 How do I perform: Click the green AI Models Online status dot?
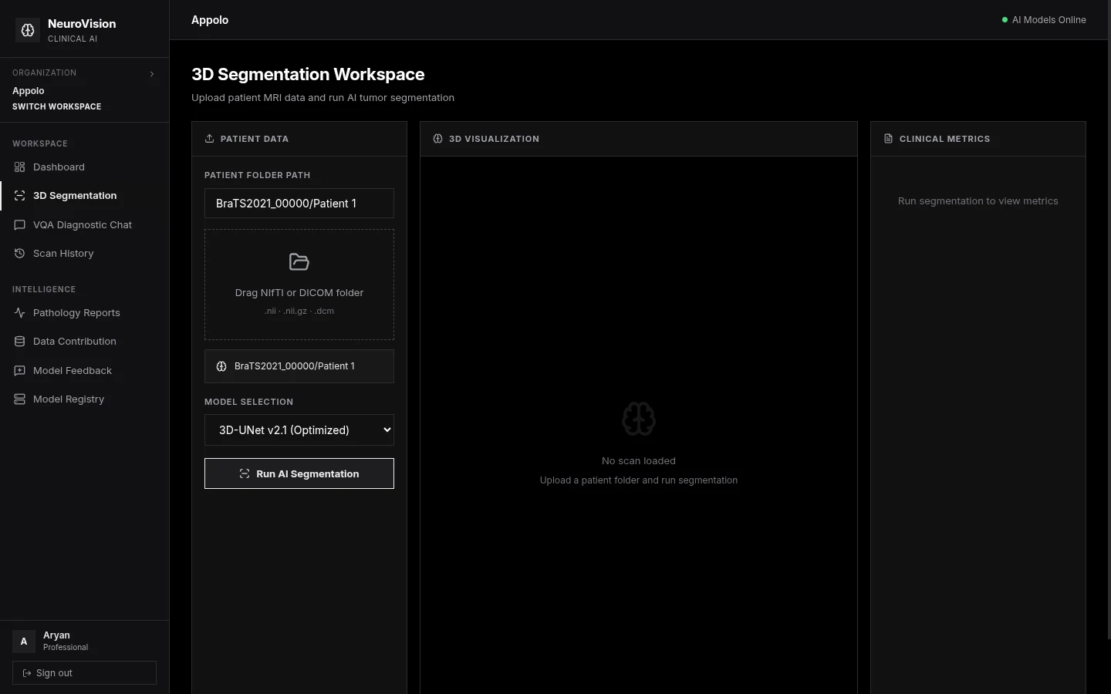pyautogui.click(x=1005, y=20)
